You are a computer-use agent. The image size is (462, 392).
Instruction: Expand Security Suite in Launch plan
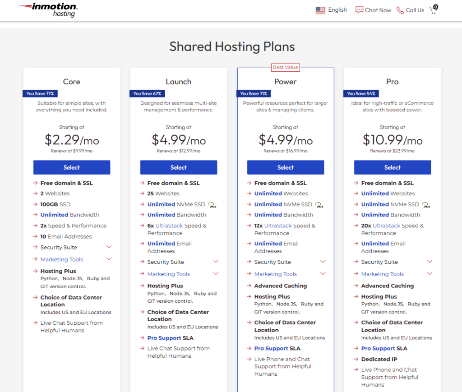coord(216,262)
